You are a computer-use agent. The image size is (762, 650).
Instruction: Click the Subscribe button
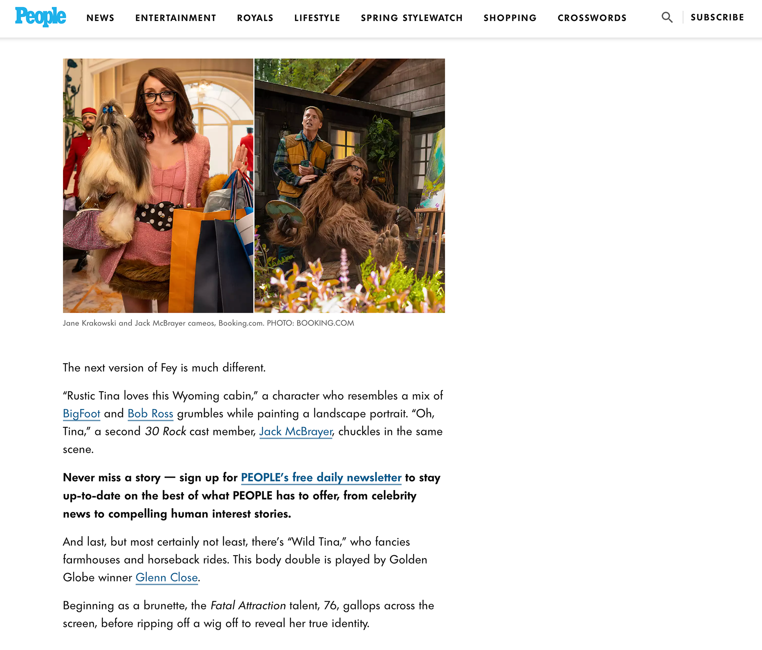(717, 17)
